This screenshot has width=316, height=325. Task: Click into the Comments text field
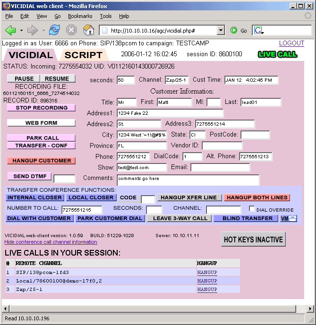(188, 180)
